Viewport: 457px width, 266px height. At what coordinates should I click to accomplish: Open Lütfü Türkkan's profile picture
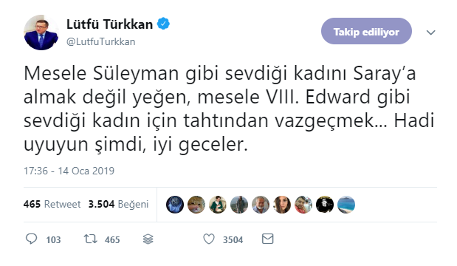point(41,33)
